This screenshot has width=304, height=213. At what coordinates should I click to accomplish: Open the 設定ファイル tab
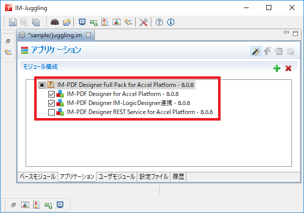[154, 176]
